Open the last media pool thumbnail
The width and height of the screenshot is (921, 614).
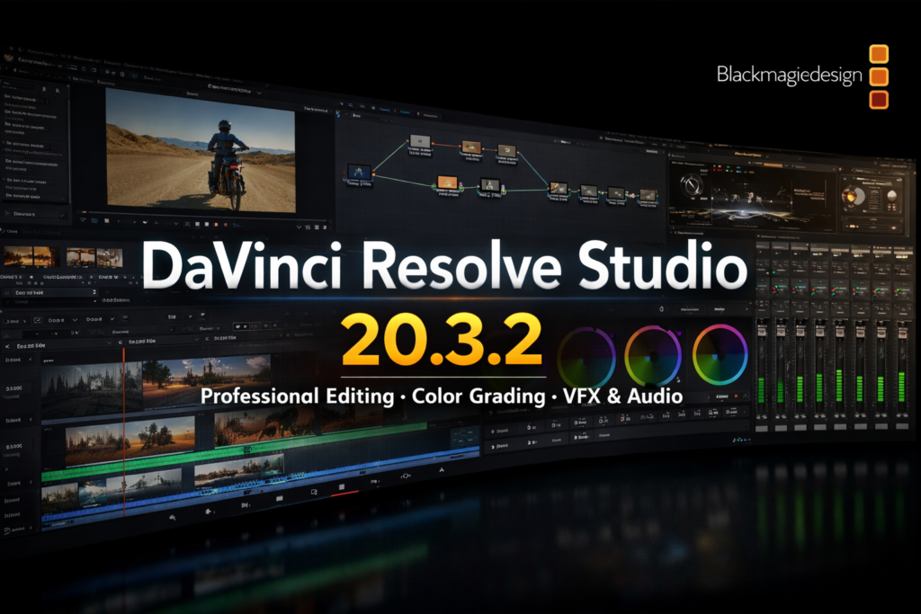109,257
